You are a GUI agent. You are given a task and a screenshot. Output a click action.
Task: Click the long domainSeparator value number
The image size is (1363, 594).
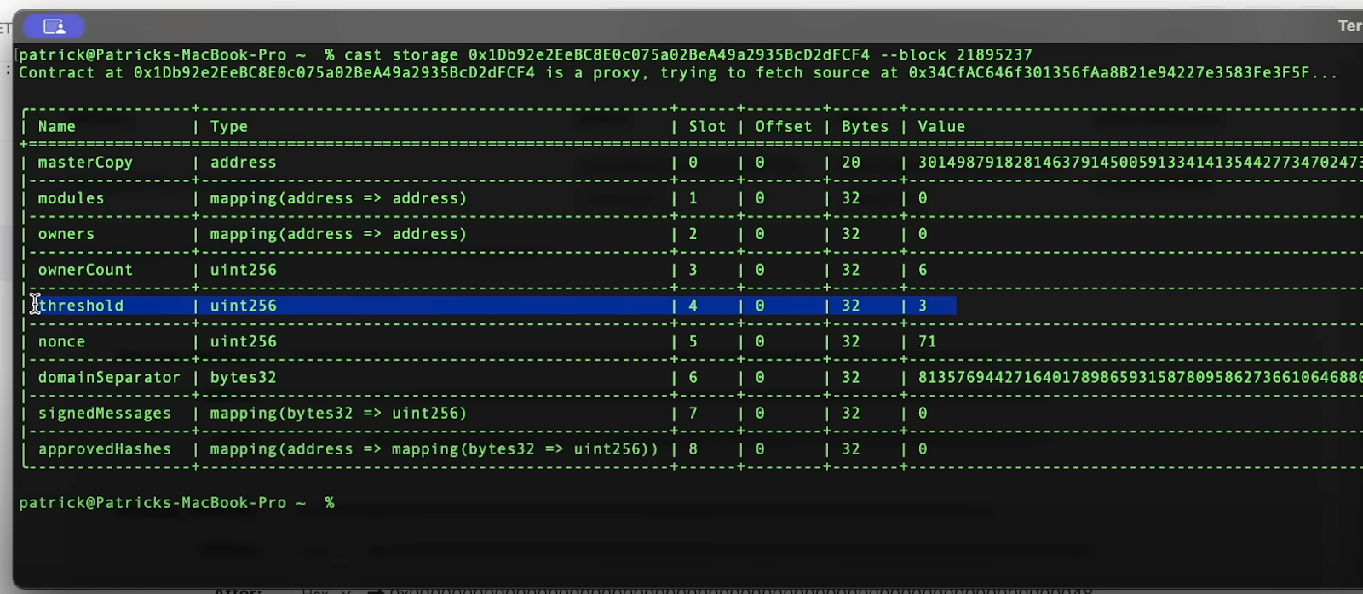click(1140, 377)
